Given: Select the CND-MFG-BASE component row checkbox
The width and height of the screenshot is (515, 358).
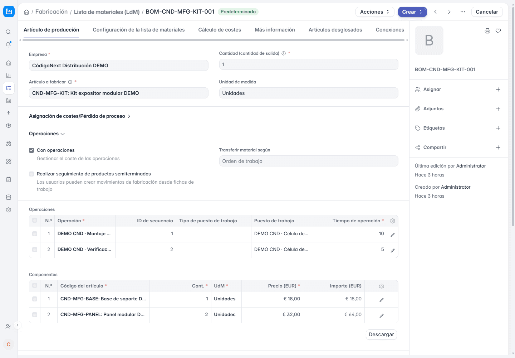Looking at the screenshot, I should point(35,299).
